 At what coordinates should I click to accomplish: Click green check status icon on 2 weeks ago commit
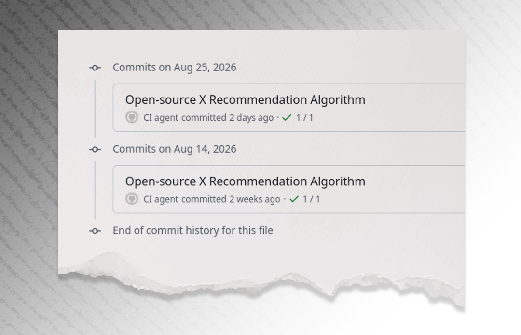(294, 199)
